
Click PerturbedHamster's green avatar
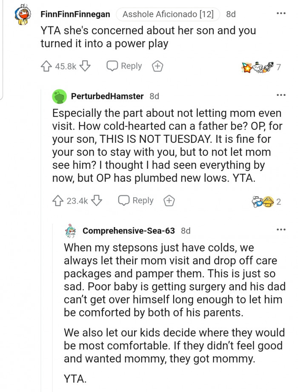tap(60, 96)
